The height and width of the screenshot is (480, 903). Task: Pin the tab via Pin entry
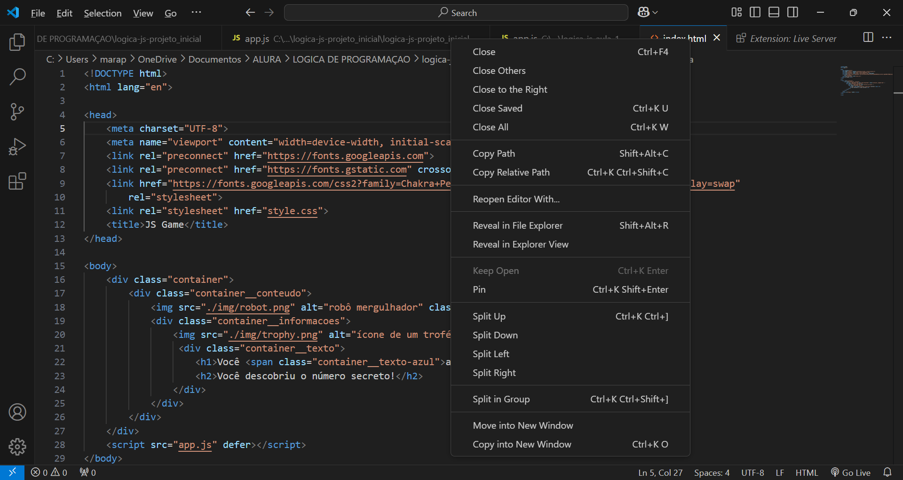pyautogui.click(x=570, y=289)
